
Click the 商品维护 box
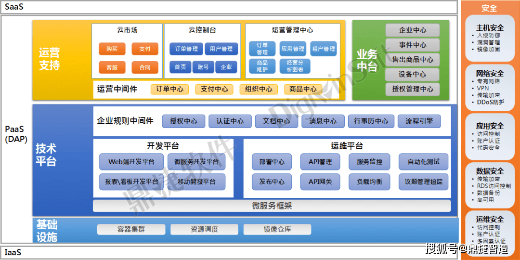coord(262,66)
